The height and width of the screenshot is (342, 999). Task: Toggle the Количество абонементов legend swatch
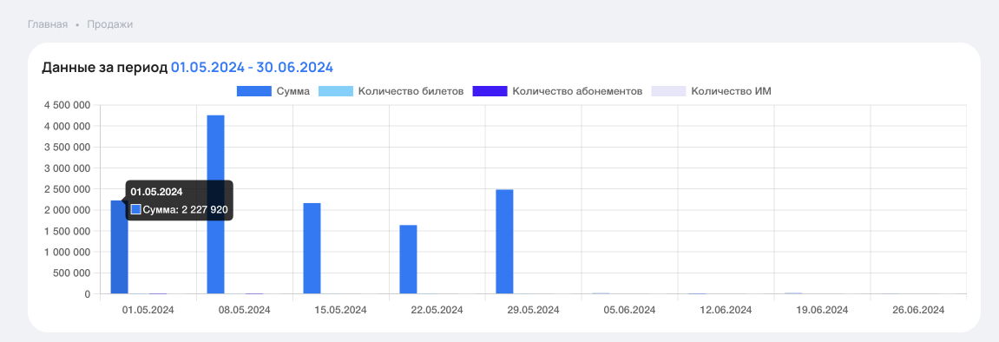(x=490, y=91)
